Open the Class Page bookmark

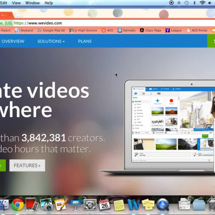pyautogui.click(x=150, y=31)
